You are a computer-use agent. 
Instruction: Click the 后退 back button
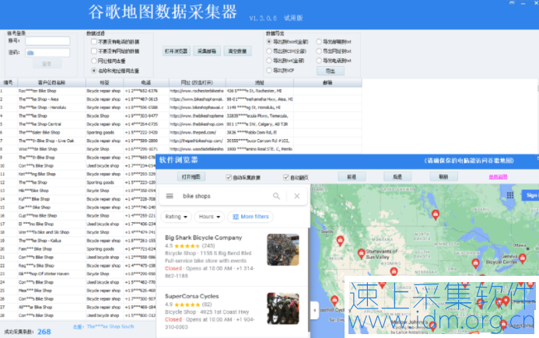click(397, 176)
